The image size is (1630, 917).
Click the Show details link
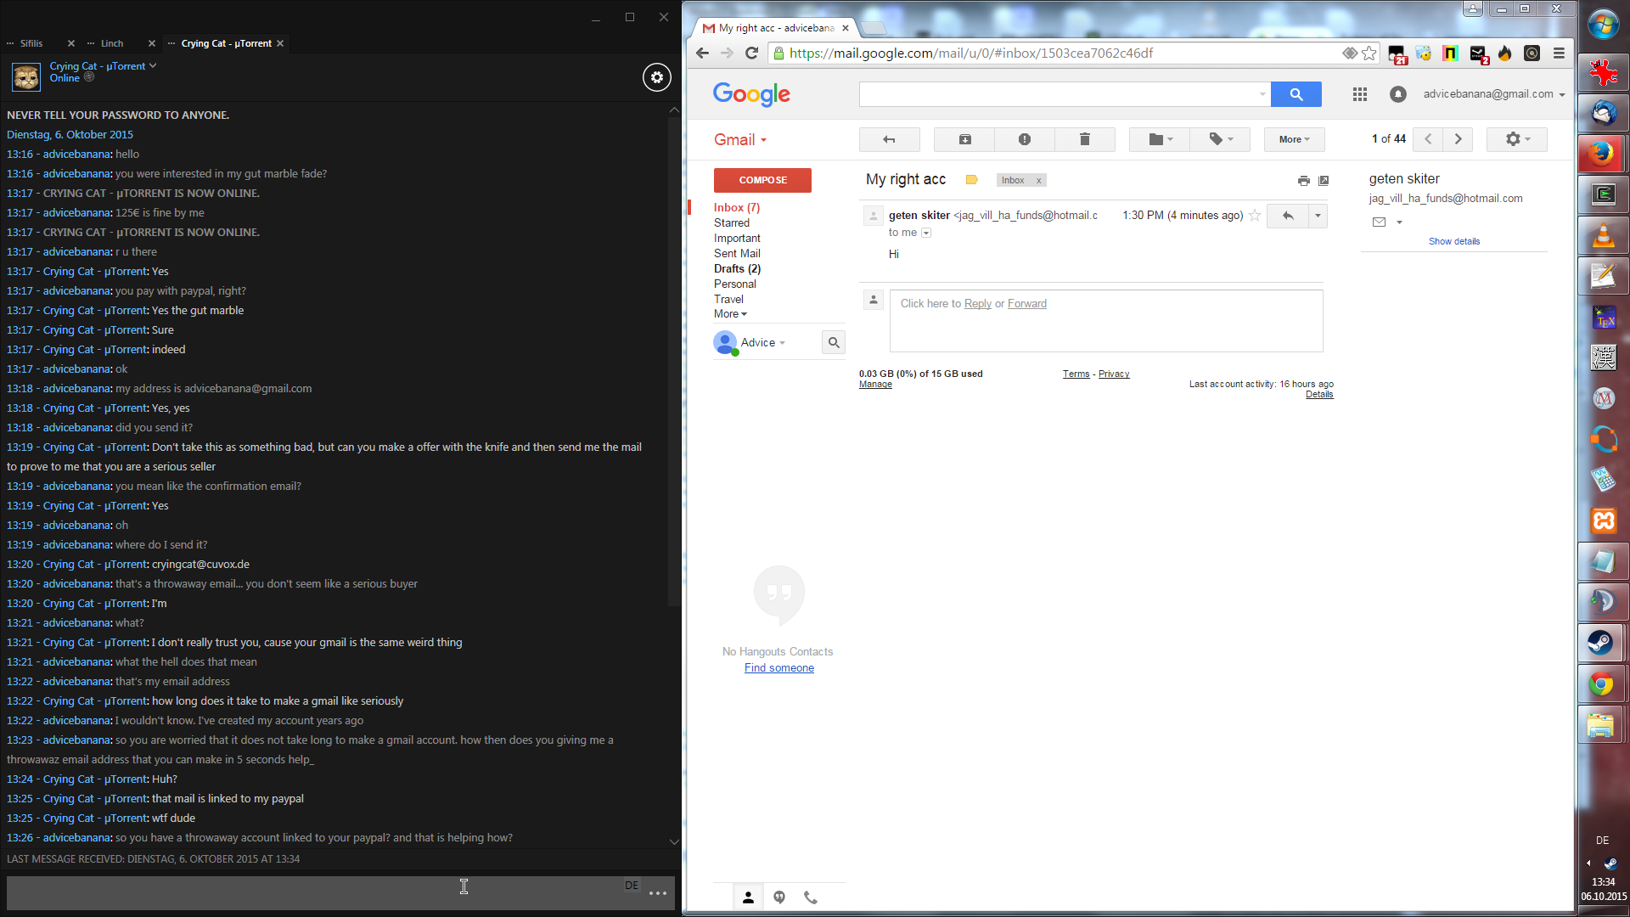(x=1453, y=241)
